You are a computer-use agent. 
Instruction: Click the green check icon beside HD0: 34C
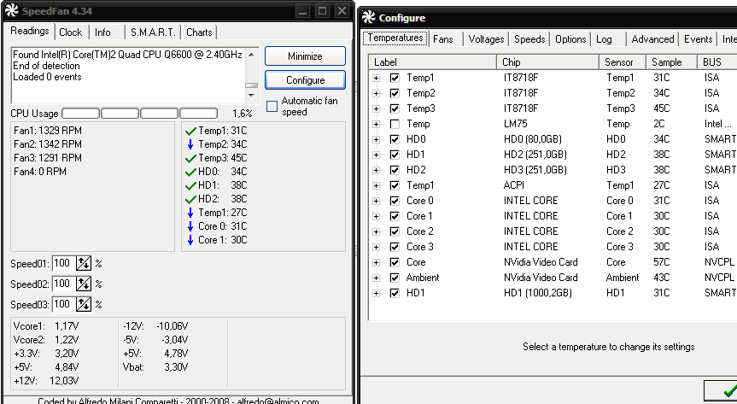coord(190,173)
